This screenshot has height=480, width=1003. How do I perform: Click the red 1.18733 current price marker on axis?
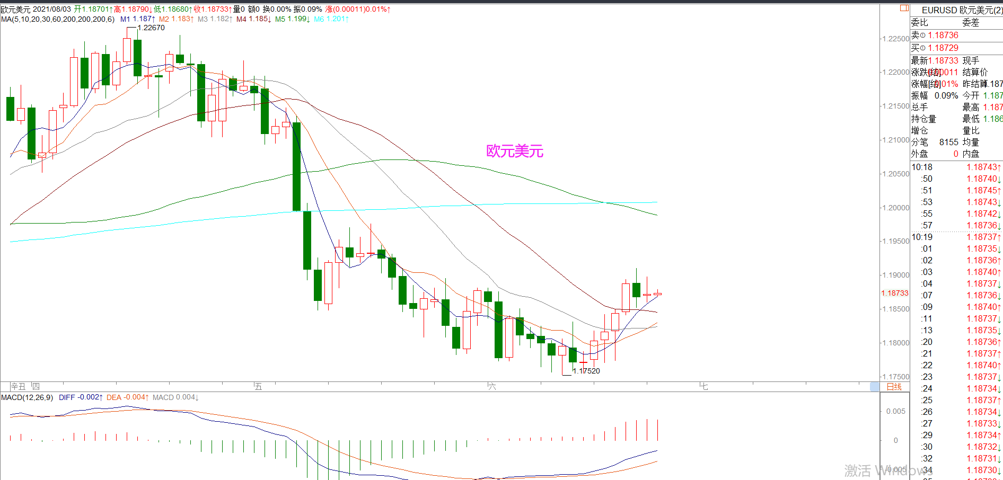point(895,293)
